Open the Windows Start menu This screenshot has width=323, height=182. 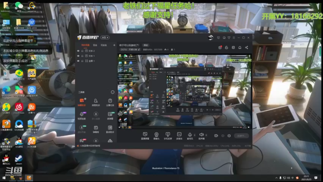point(4,178)
